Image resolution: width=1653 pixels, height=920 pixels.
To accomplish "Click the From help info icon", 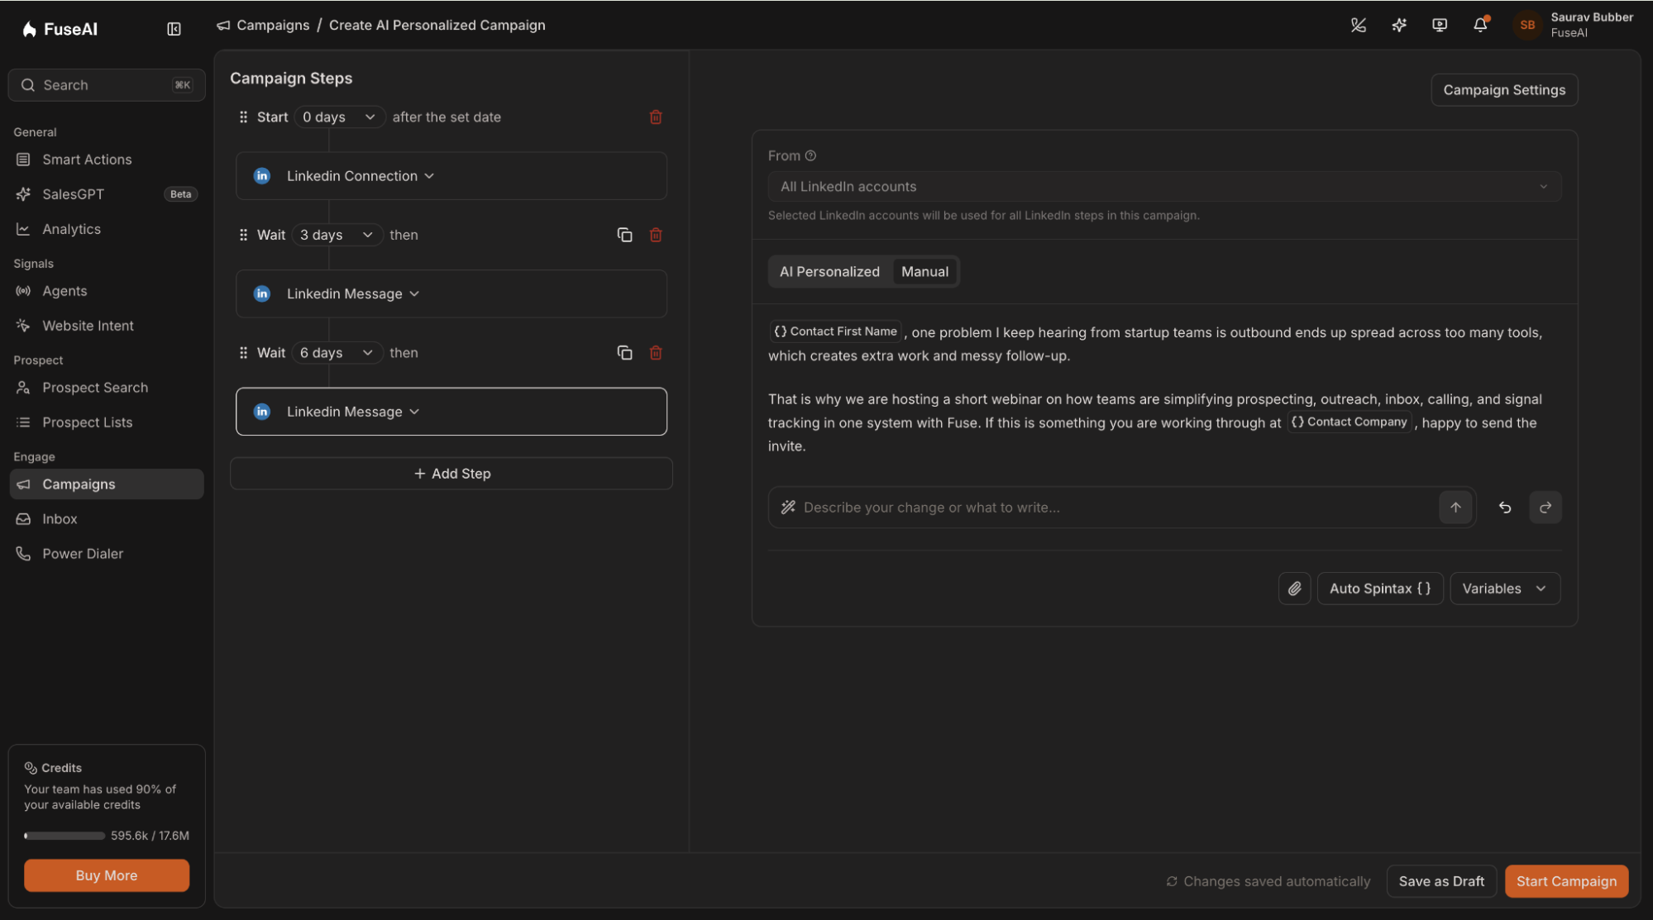I will tap(810, 155).
